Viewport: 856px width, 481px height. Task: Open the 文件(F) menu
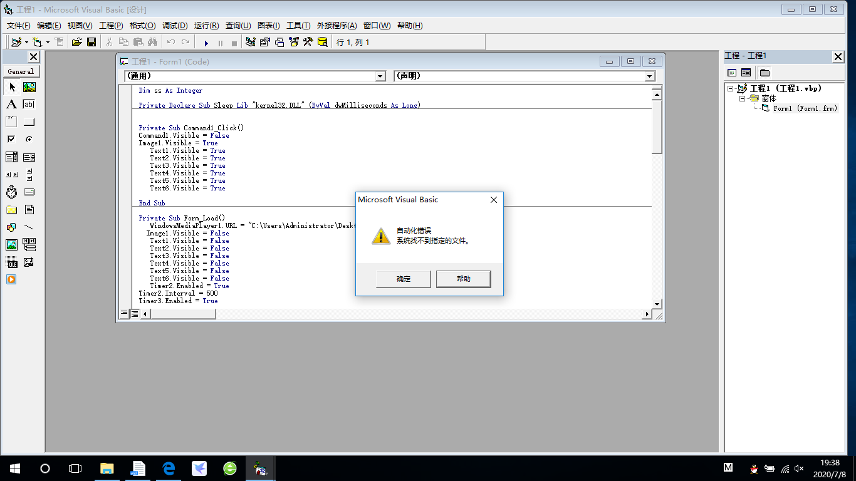click(19, 25)
